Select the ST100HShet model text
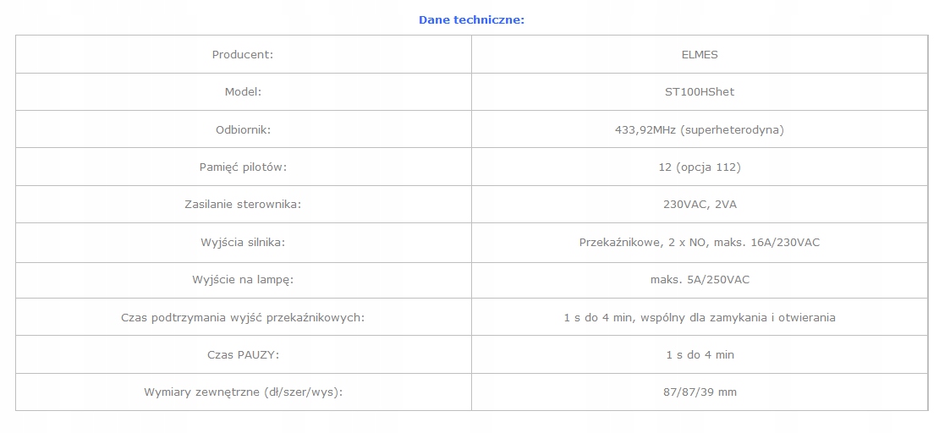 699,92
